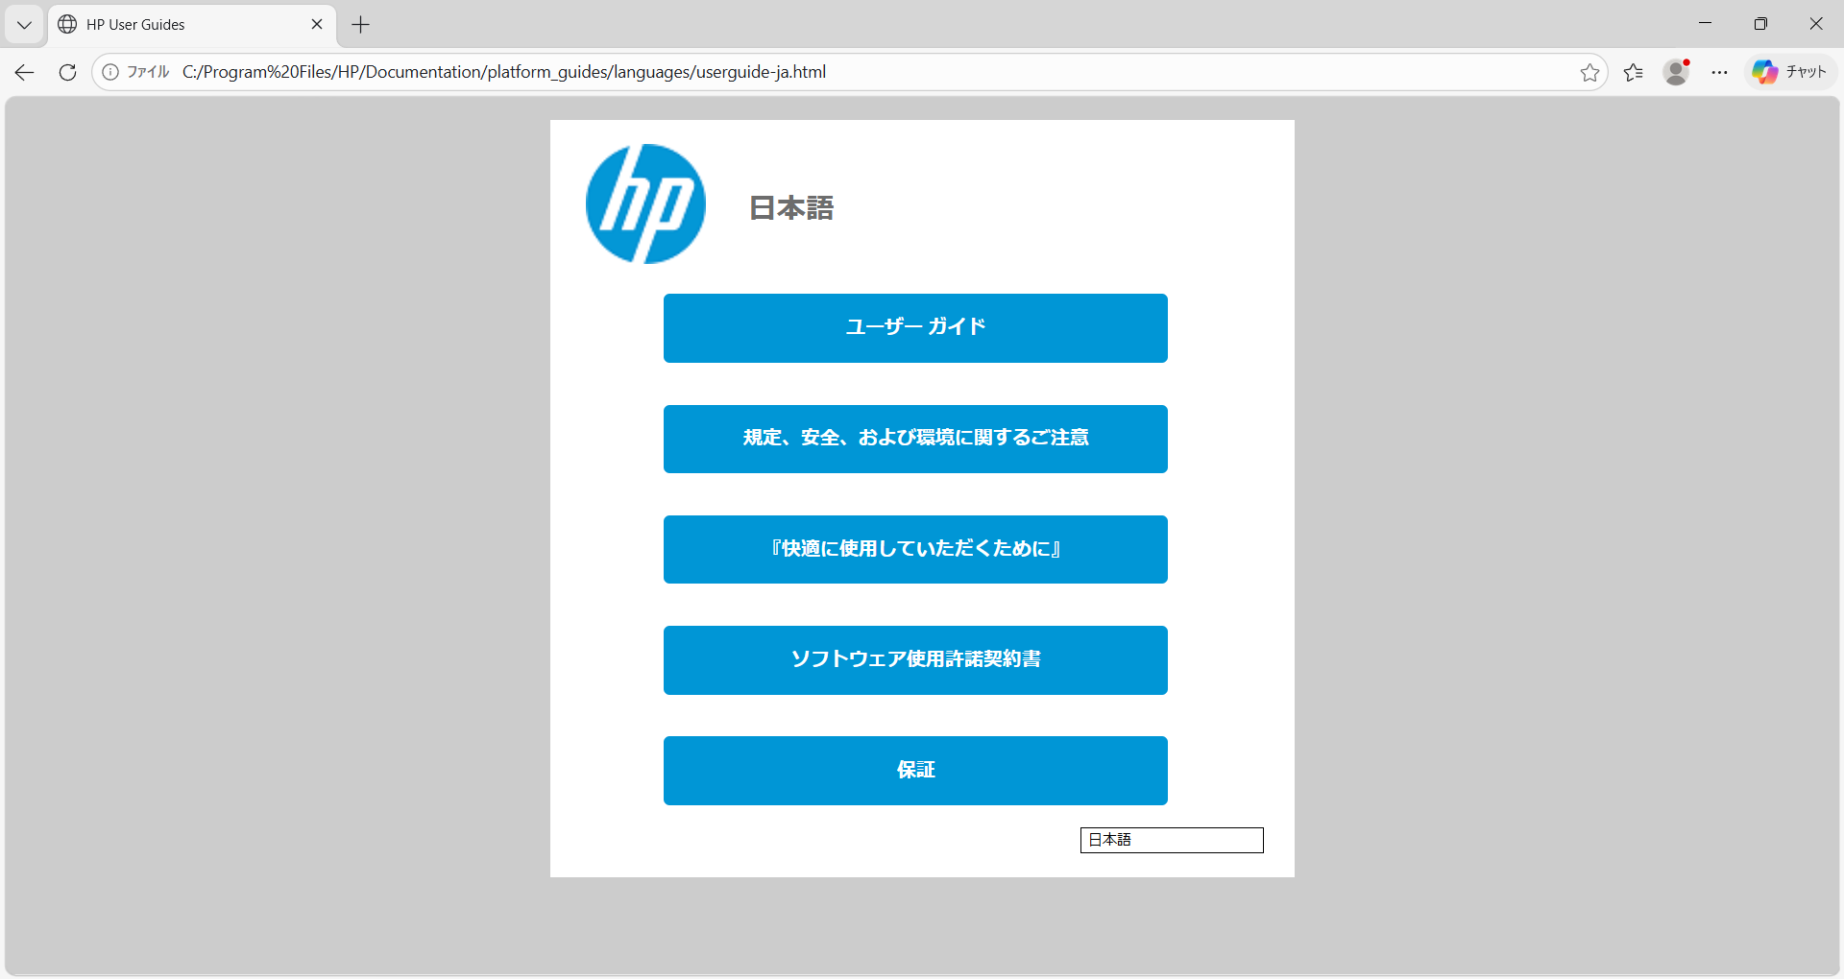The height and width of the screenshot is (979, 1844).
Task: Open the ユーザー ガイド button
Action: (x=915, y=328)
